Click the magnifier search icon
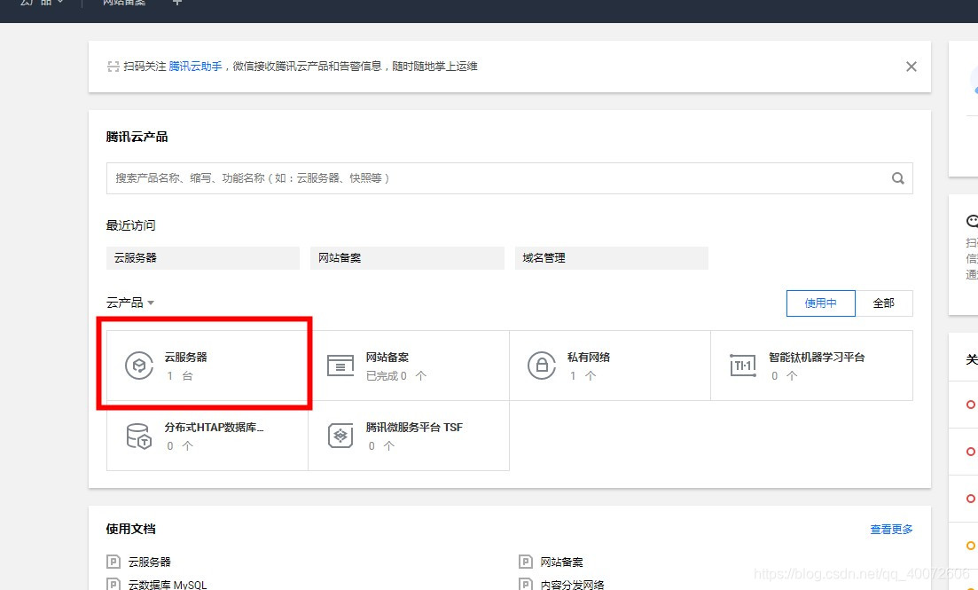The width and height of the screenshot is (978, 590). click(x=897, y=178)
